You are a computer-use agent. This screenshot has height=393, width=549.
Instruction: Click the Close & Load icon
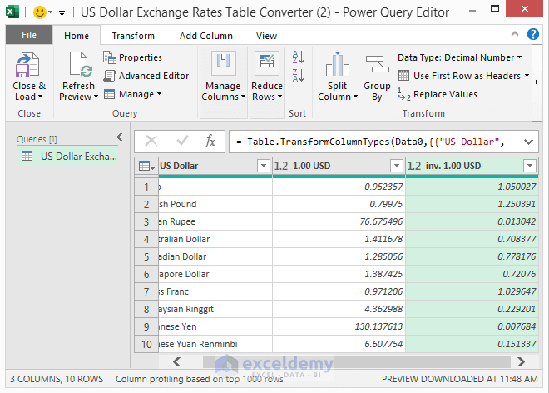click(27, 65)
